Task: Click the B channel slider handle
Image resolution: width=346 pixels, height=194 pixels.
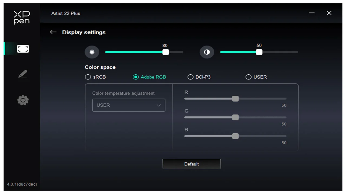Action: coord(235,136)
